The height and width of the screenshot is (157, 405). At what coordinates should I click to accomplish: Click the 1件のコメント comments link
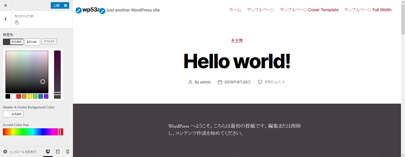point(275,82)
